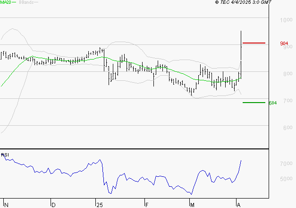
Task: Click the BBands legend label
Action: (26, 2)
